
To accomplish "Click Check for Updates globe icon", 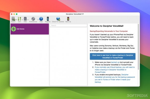I will click(58, 19).
